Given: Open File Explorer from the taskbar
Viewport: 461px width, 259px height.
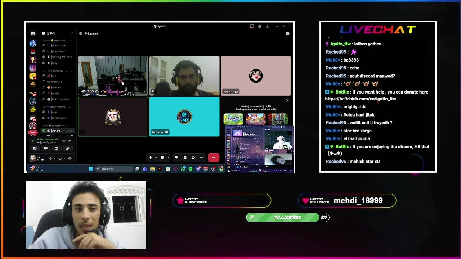Looking at the screenshot, I should coord(152,169).
